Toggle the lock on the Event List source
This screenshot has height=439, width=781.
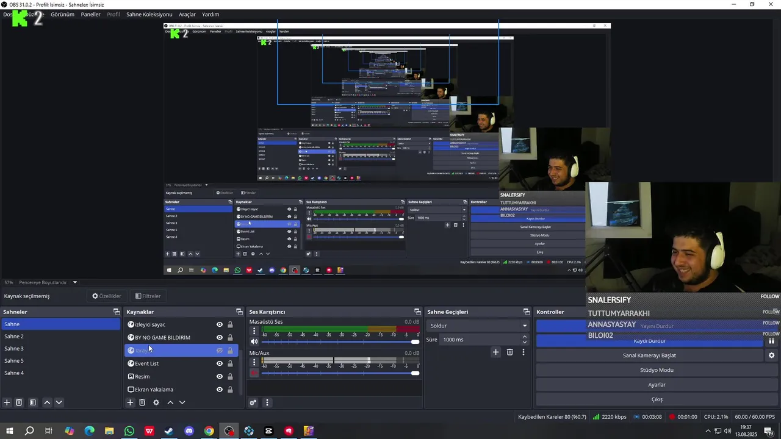point(230,363)
